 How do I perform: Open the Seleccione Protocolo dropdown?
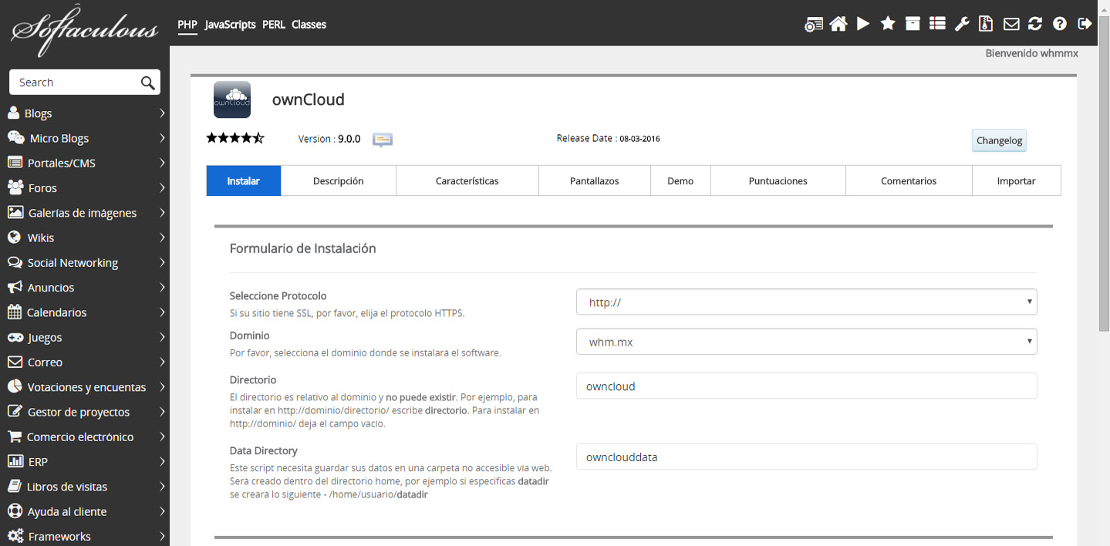pyautogui.click(x=806, y=302)
